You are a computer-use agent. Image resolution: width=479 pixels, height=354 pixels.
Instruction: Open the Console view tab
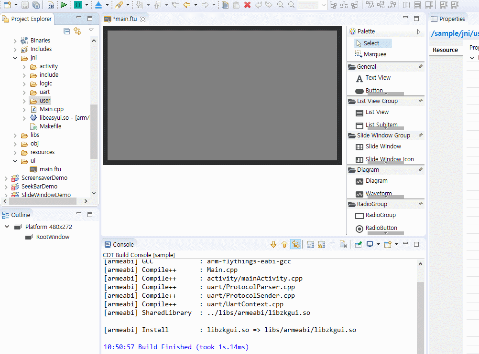tap(119, 245)
